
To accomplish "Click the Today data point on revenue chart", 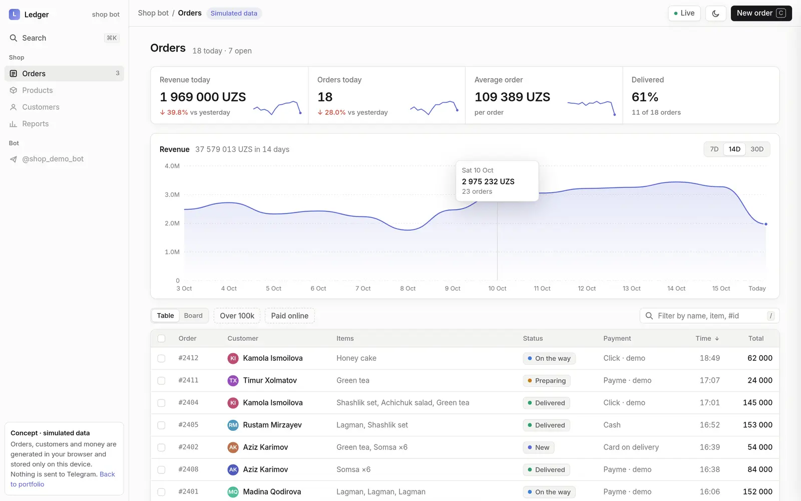I will pos(765,224).
